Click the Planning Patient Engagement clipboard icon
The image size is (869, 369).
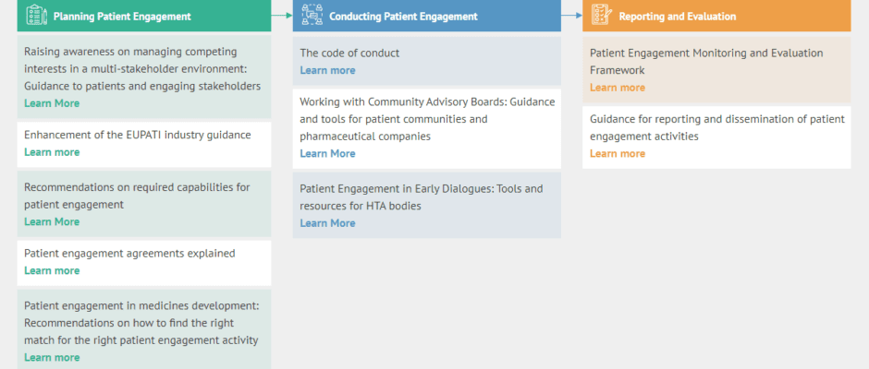click(x=36, y=15)
